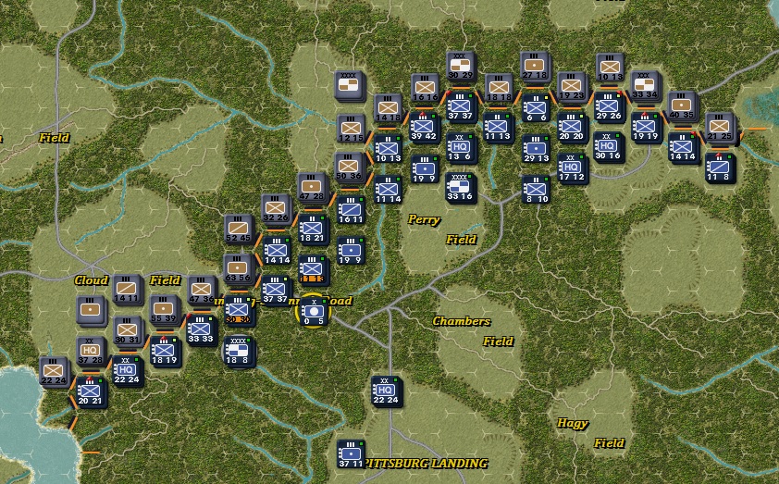Open the Union HQ counter 13 6

pos(461,147)
